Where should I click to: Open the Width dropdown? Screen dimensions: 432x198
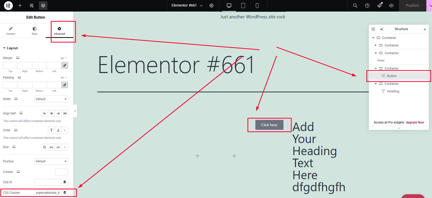(51, 99)
